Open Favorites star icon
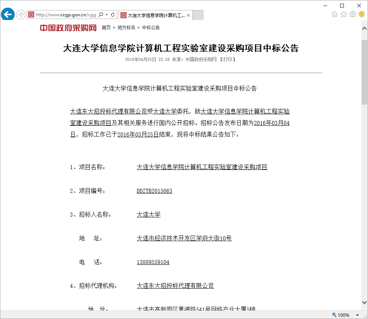368x319 pixels. [x=344, y=14]
